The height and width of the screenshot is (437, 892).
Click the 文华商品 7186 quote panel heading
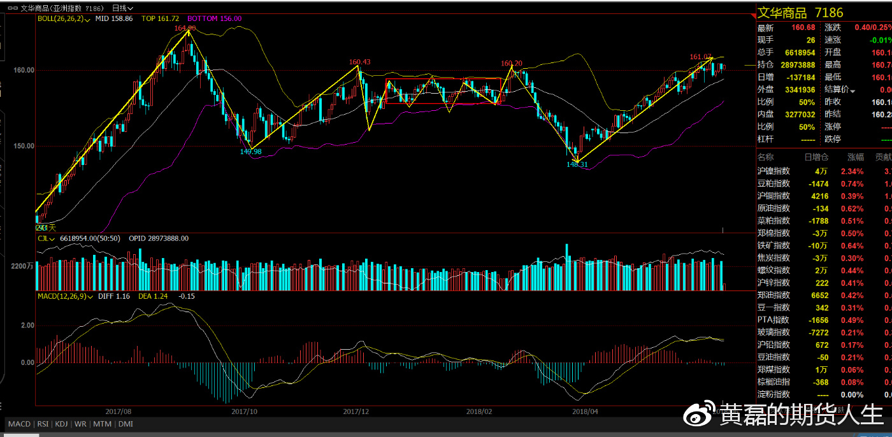800,13
